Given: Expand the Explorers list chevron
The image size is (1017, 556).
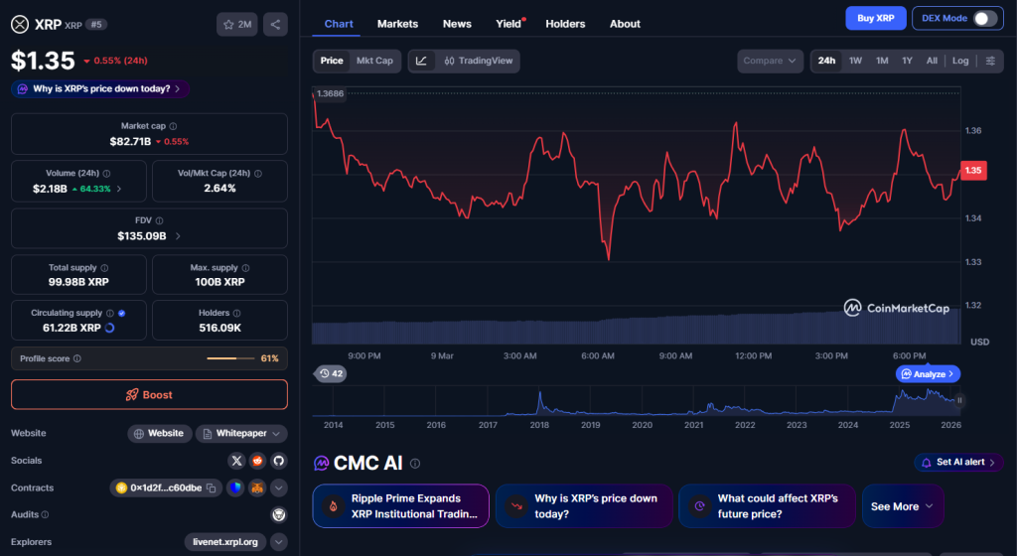Looking at the screenshot, I should [x=279, y=542].
